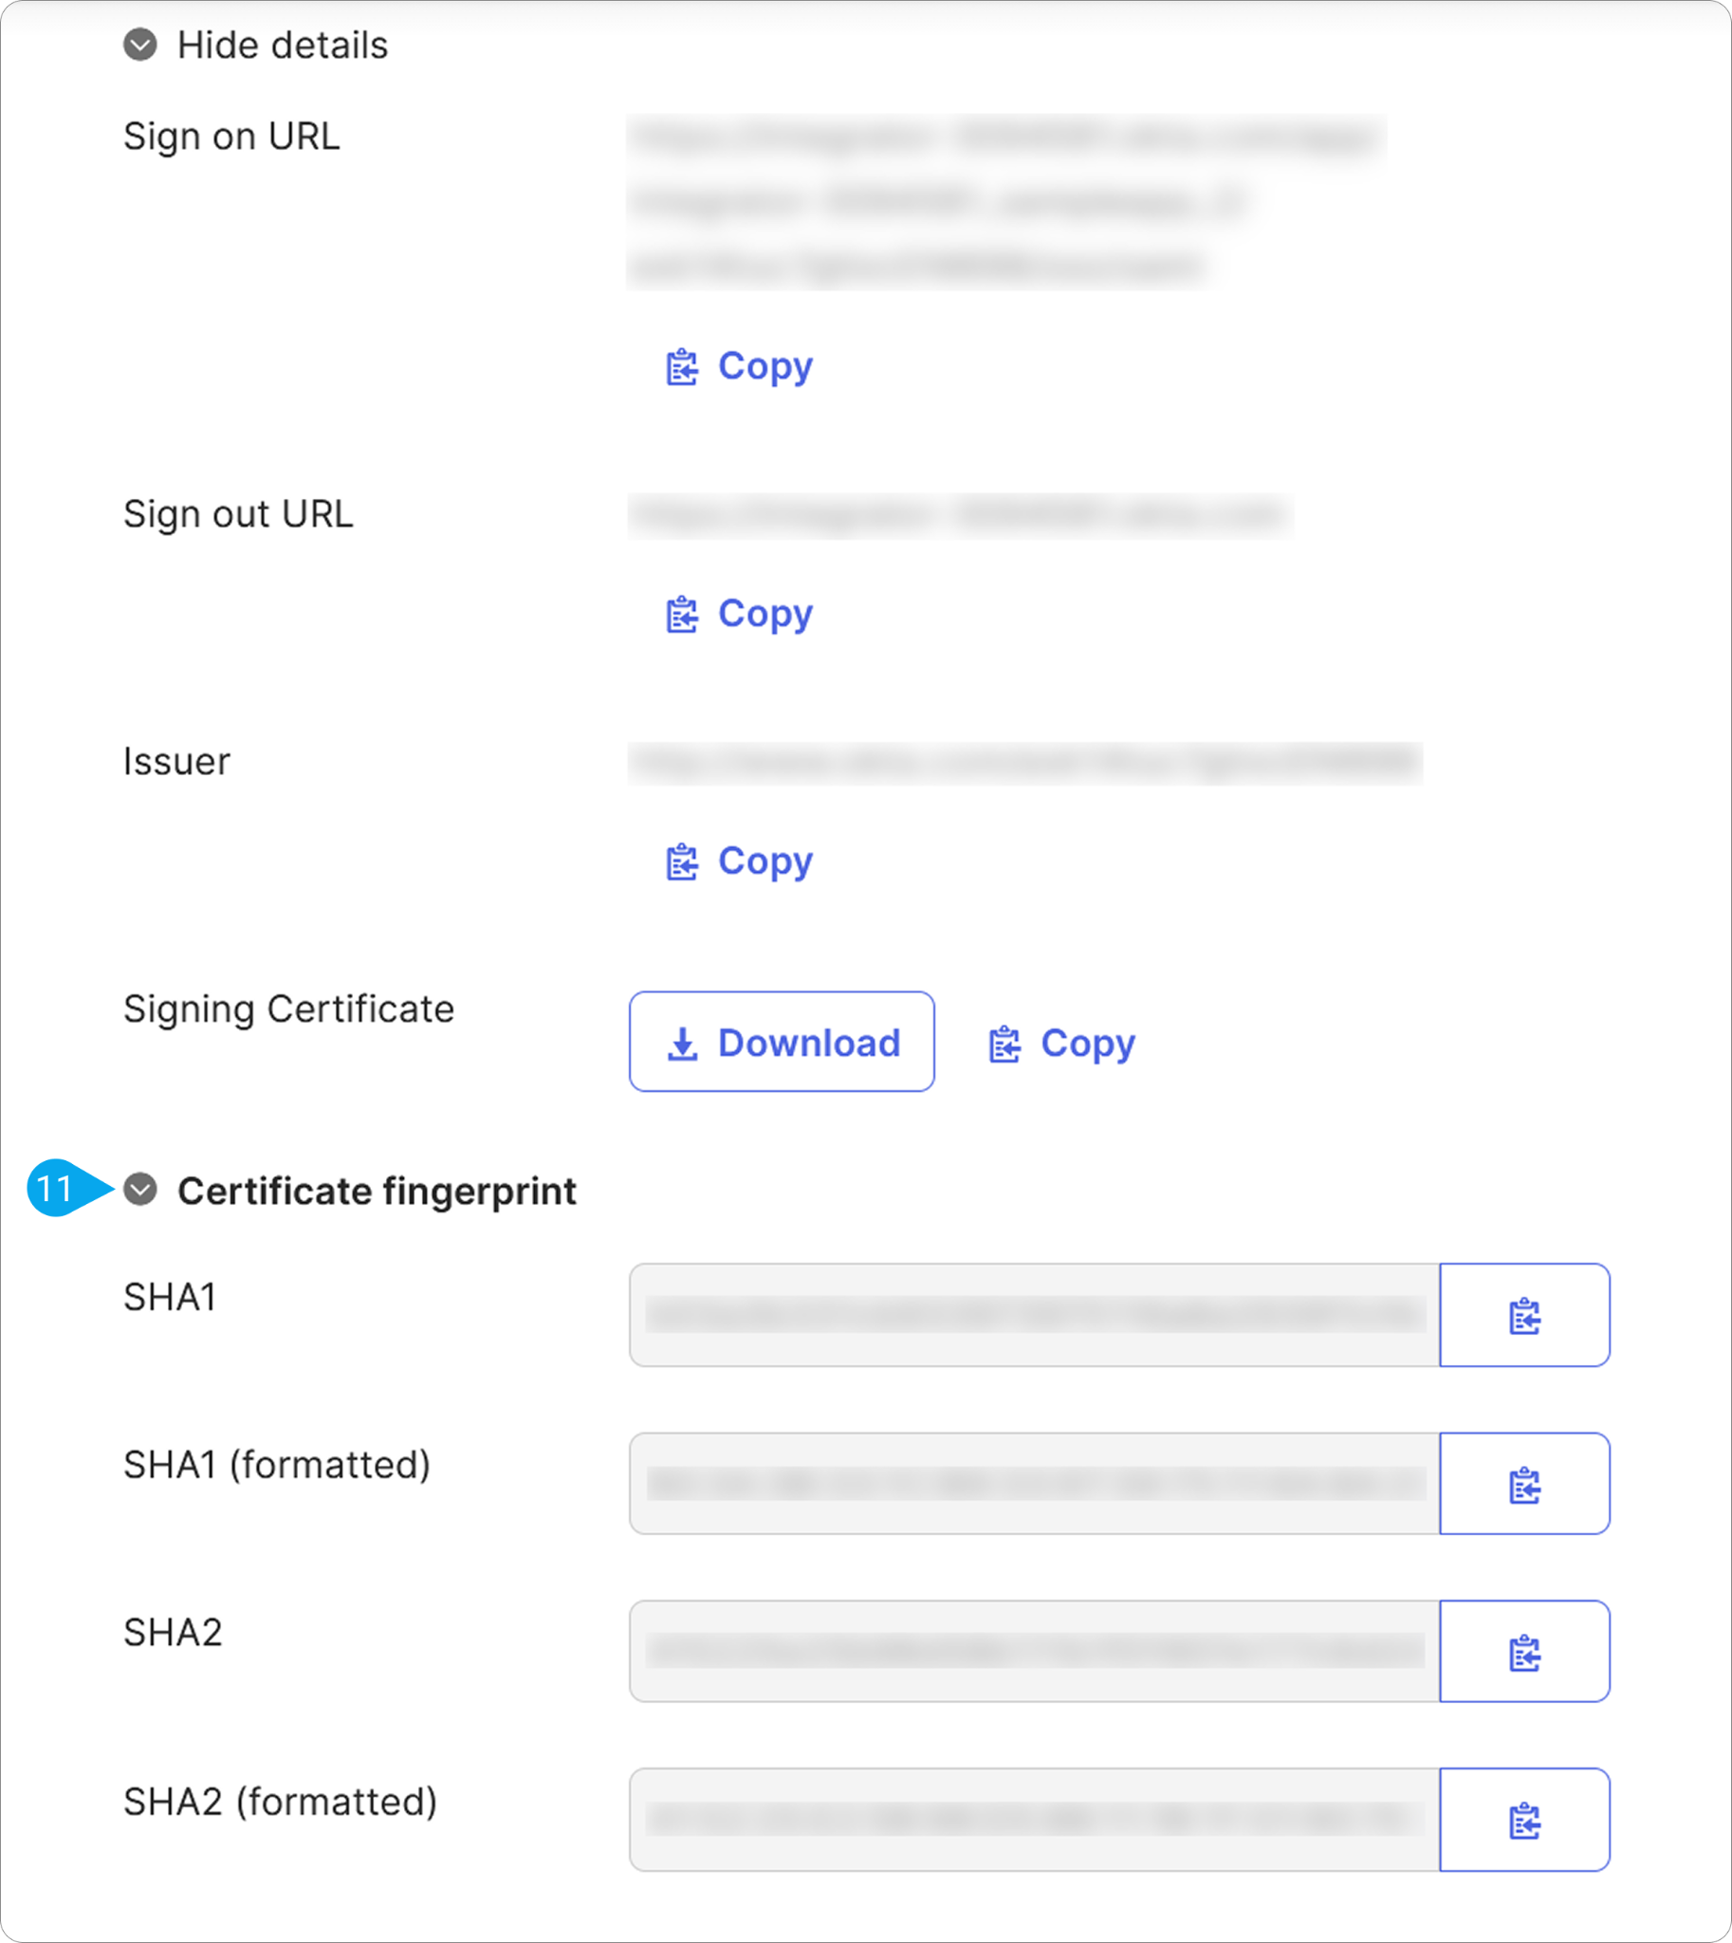Copy the Issuer value

[740, 861]
